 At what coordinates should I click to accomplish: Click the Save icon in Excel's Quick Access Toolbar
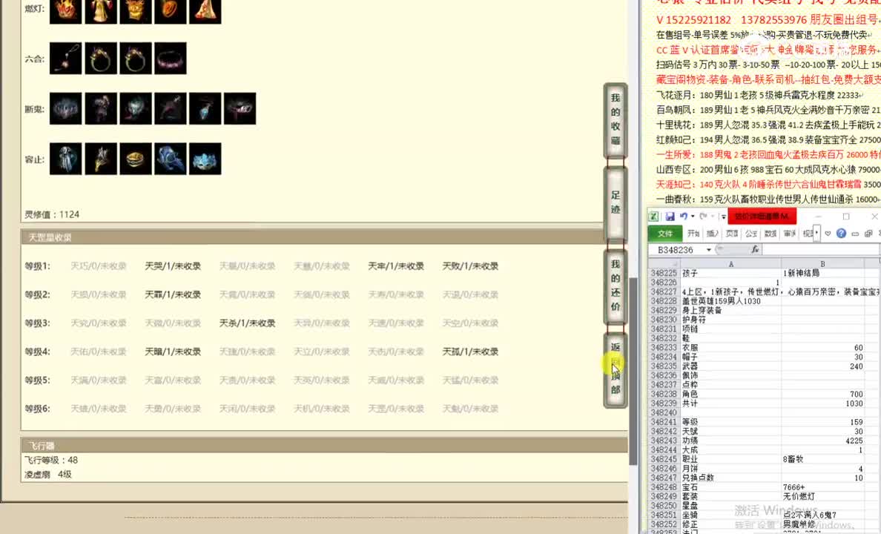670,217
